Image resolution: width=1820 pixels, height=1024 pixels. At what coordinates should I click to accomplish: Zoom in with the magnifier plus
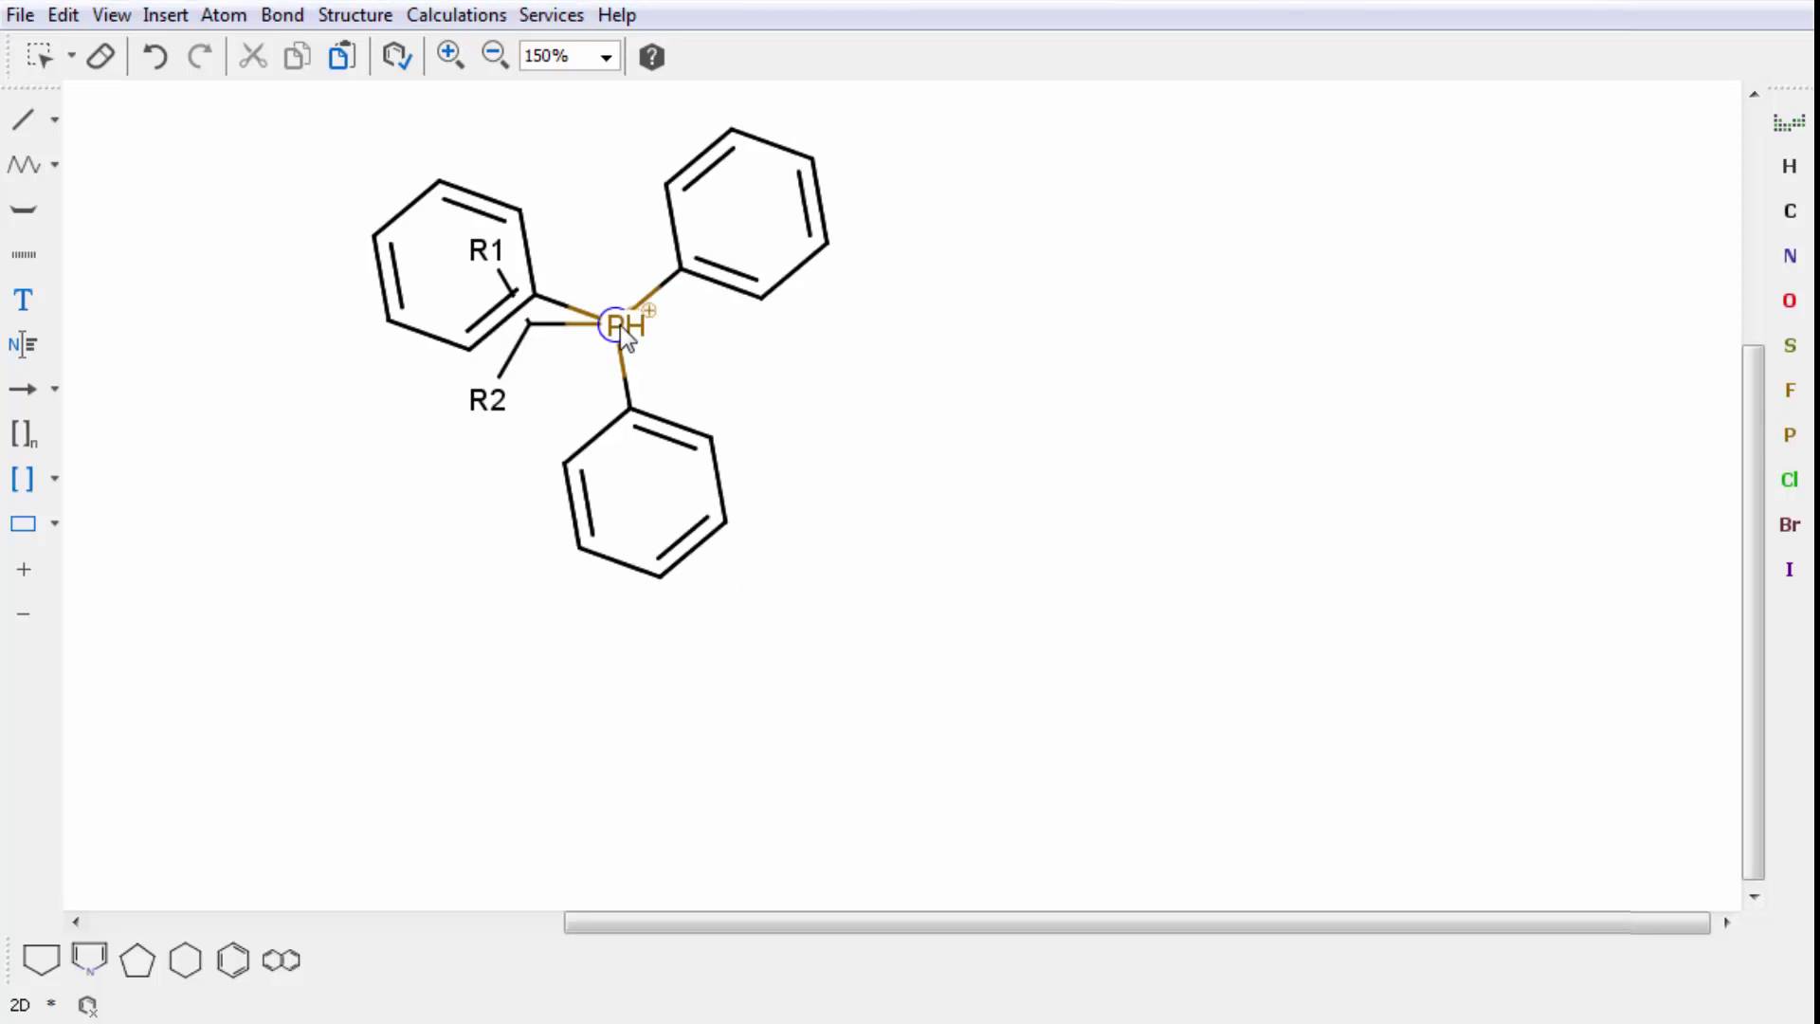point(450,56)
